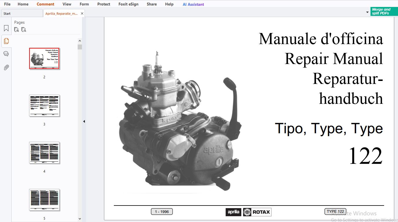Click the 'TYPE 122' label on the page

(x=335, y=211)
